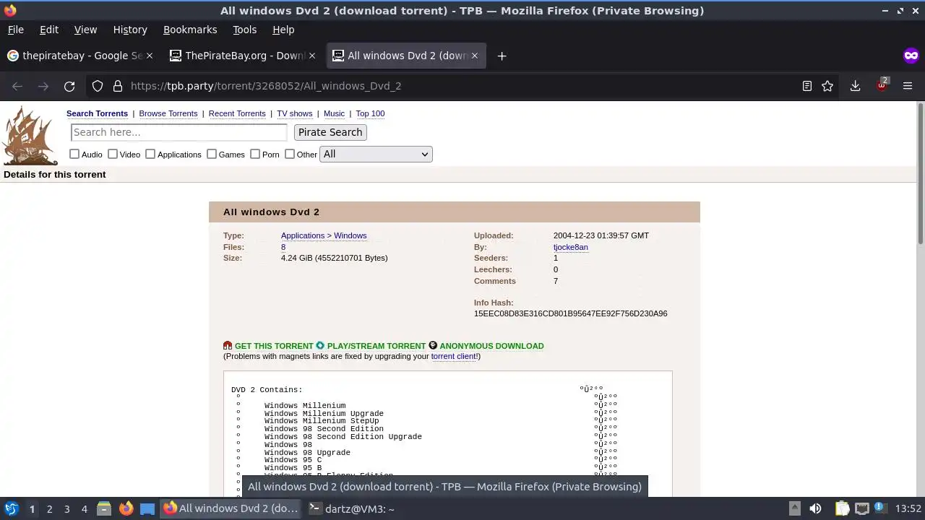The width and height of the screenshot is (925, 520).
Task: Click the private browsing mask icon
Action: 911,56
